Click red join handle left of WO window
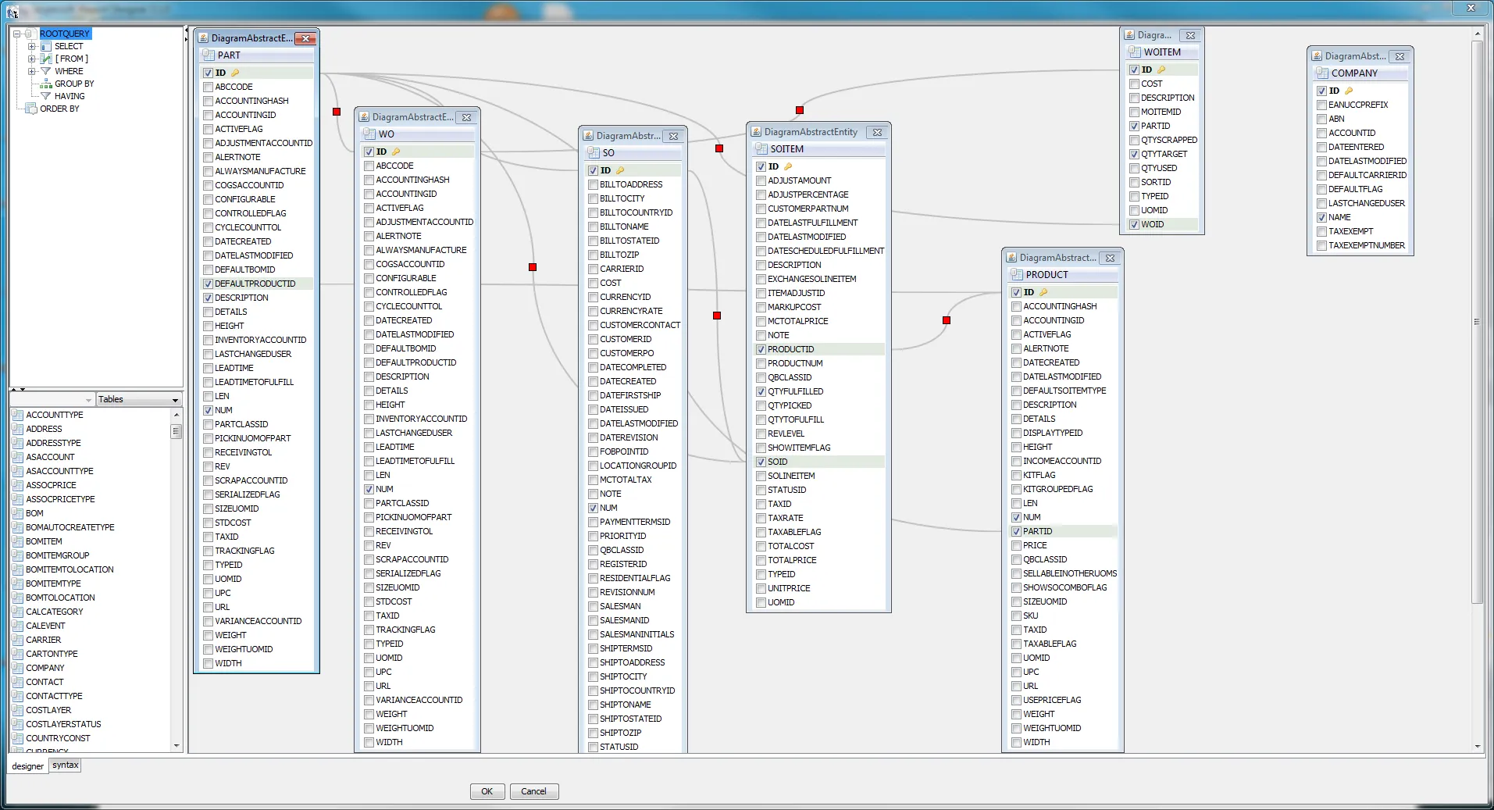Image resolution: width=1494 pixels, height=810 pixels. 337,112
